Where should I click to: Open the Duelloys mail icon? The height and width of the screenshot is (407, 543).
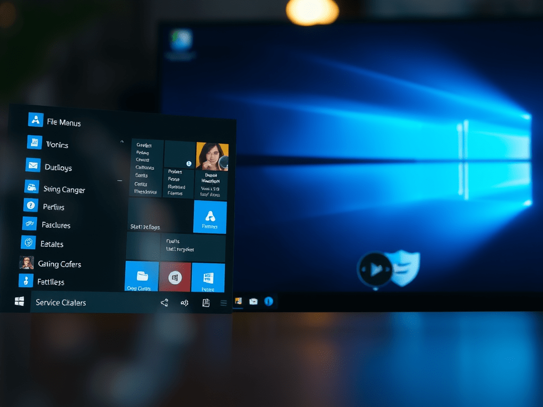tap(34, 166)
